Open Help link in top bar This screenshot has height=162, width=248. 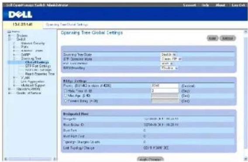[x=205, y=5]
